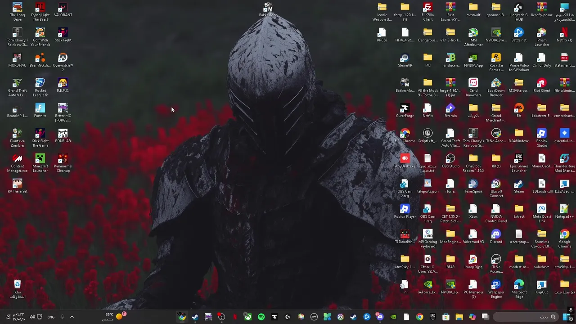Open NVIDIA Control Panel shortcut

point(496,213)
